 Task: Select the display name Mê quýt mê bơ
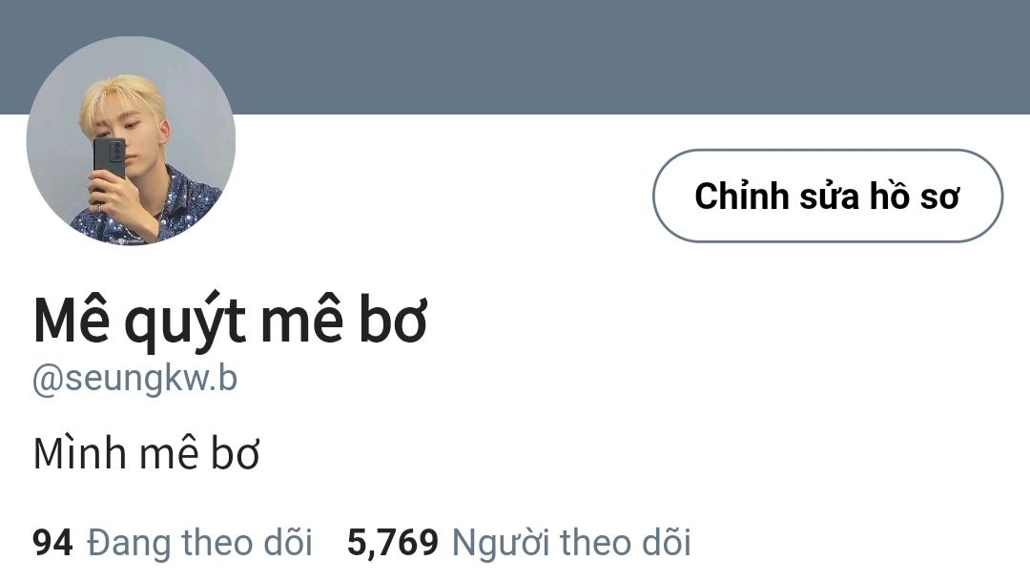(231, 321)
